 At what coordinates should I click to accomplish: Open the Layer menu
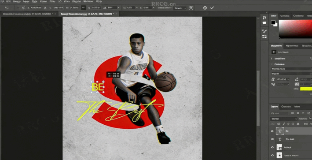(26, 1)
